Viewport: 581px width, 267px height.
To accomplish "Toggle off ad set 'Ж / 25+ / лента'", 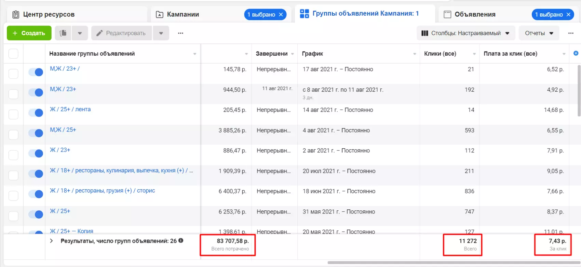I will click(36, 113).
